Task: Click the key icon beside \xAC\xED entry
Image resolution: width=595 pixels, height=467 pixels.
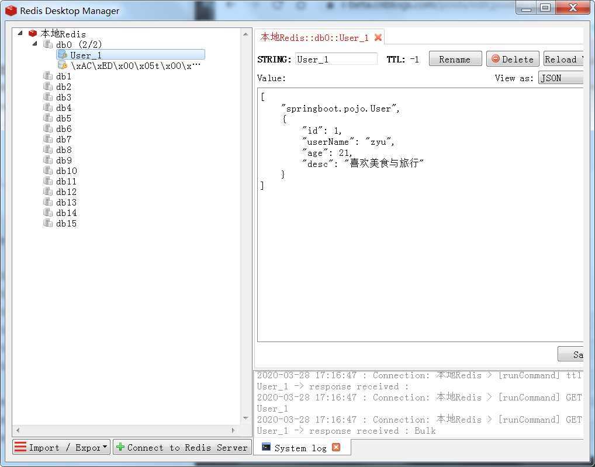Action: coord(62,65)
